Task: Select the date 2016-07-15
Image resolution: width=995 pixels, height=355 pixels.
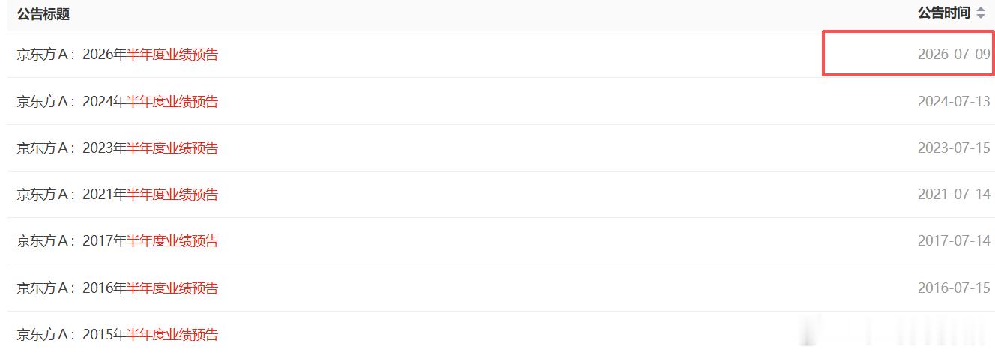Action: click(954, 288)
